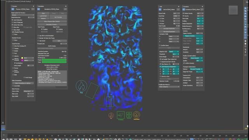
Task: Click the pin icon in Grid panel
Action: click(160, 9)
